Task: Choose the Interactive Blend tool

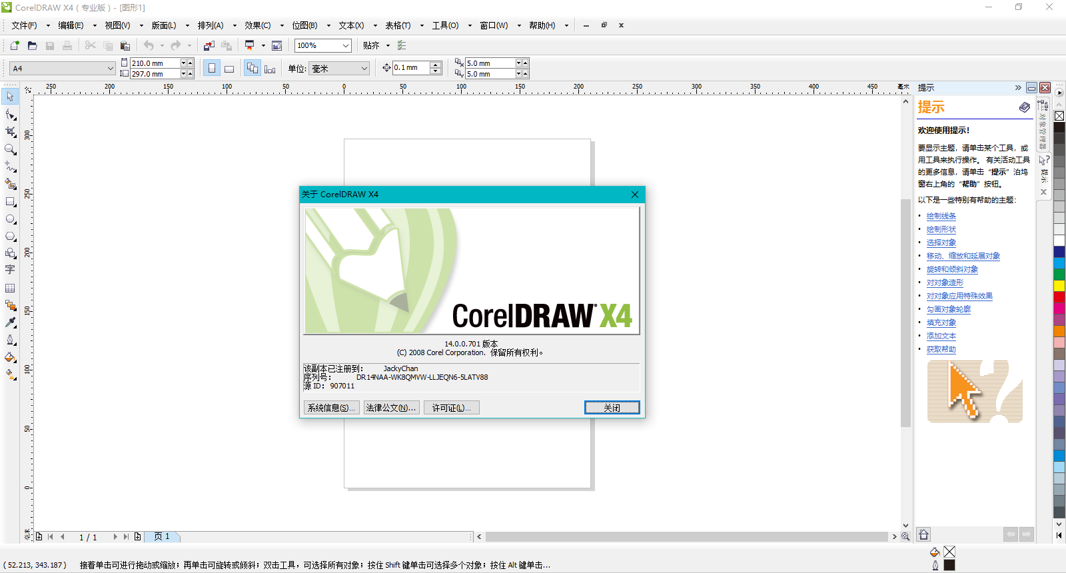Action: point(10,305)
